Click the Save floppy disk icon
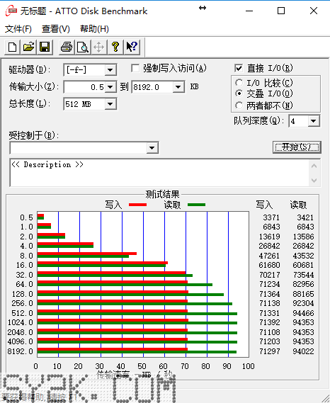 click(45, 47)
